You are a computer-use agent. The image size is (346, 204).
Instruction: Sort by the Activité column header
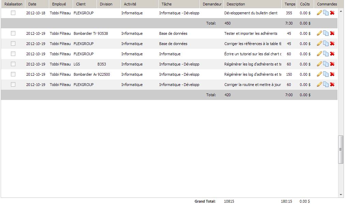(139, 4)
